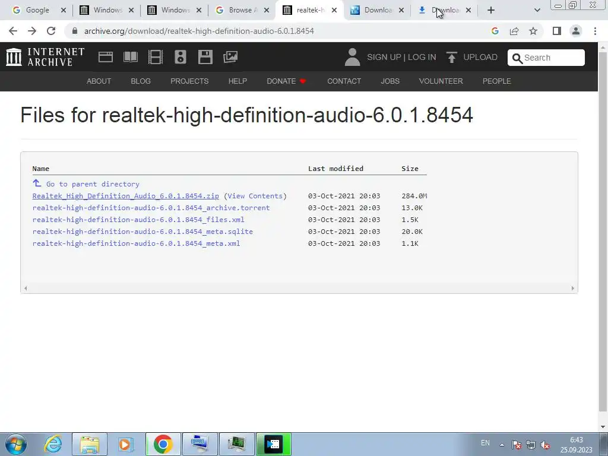This screenshot has width=608, height=456.
Task: Open the Texts book icon
Action: [x=131, y=57]
